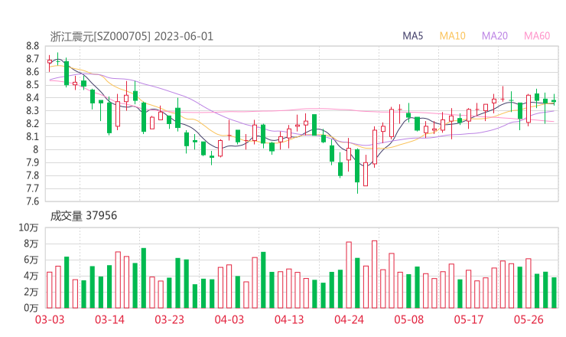Image resolution: width=566 pixels, height=337 pixels.
Task: Click the 8.5 price axis value
Action: tap(32, 85)
